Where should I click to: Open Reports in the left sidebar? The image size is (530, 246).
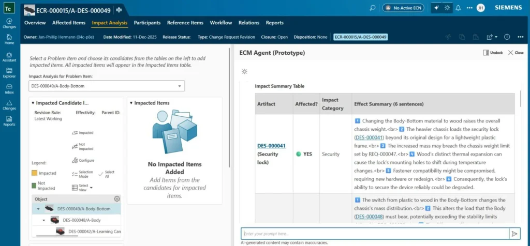tap(9, 121)
